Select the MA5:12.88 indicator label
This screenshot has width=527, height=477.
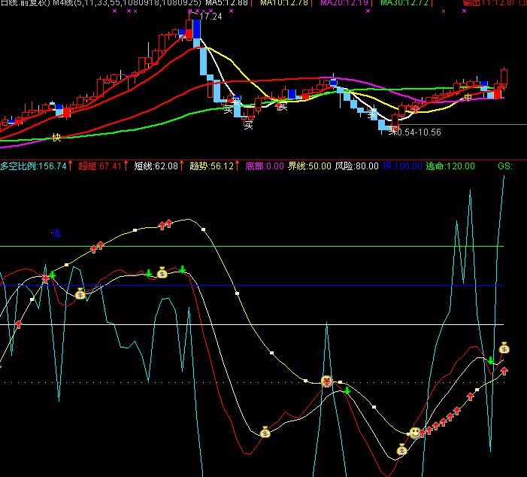click(x=226, y=4)
